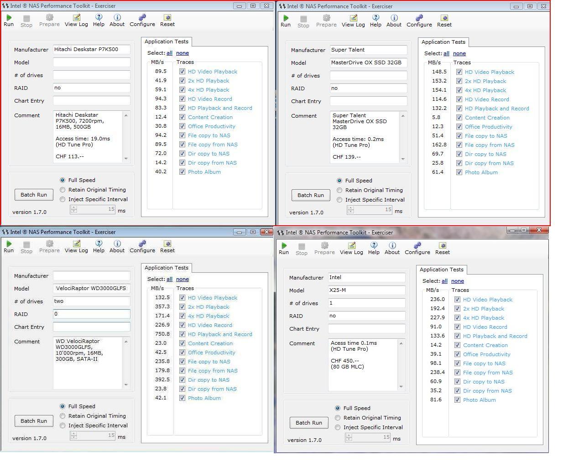Open View Log in VelociRaptor window
Image resolution: width=584 pixels, height=467 pixels.
point(76,246)
